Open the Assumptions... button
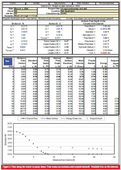Screen dimensions: 121x170 tap(61, 3)
